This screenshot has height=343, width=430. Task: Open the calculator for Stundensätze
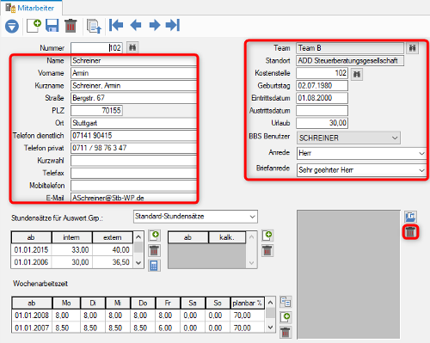pos(154,266)
